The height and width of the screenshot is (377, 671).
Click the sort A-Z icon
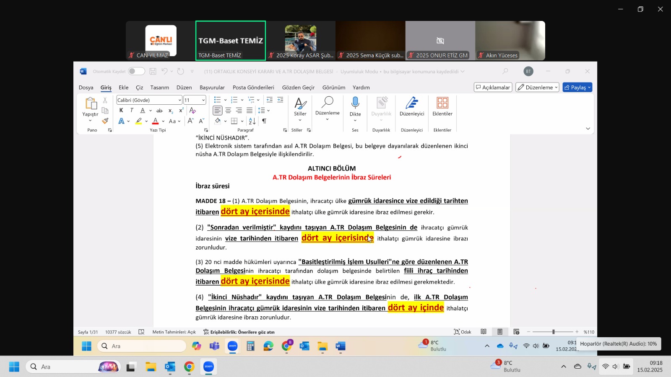[252, 121]
